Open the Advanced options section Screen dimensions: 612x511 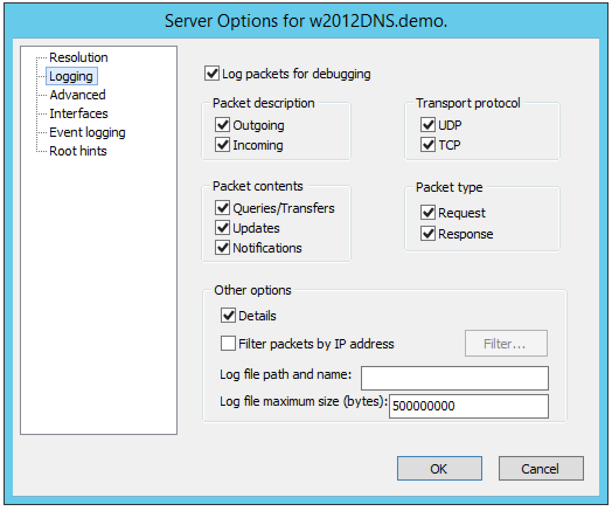(77, 95)
